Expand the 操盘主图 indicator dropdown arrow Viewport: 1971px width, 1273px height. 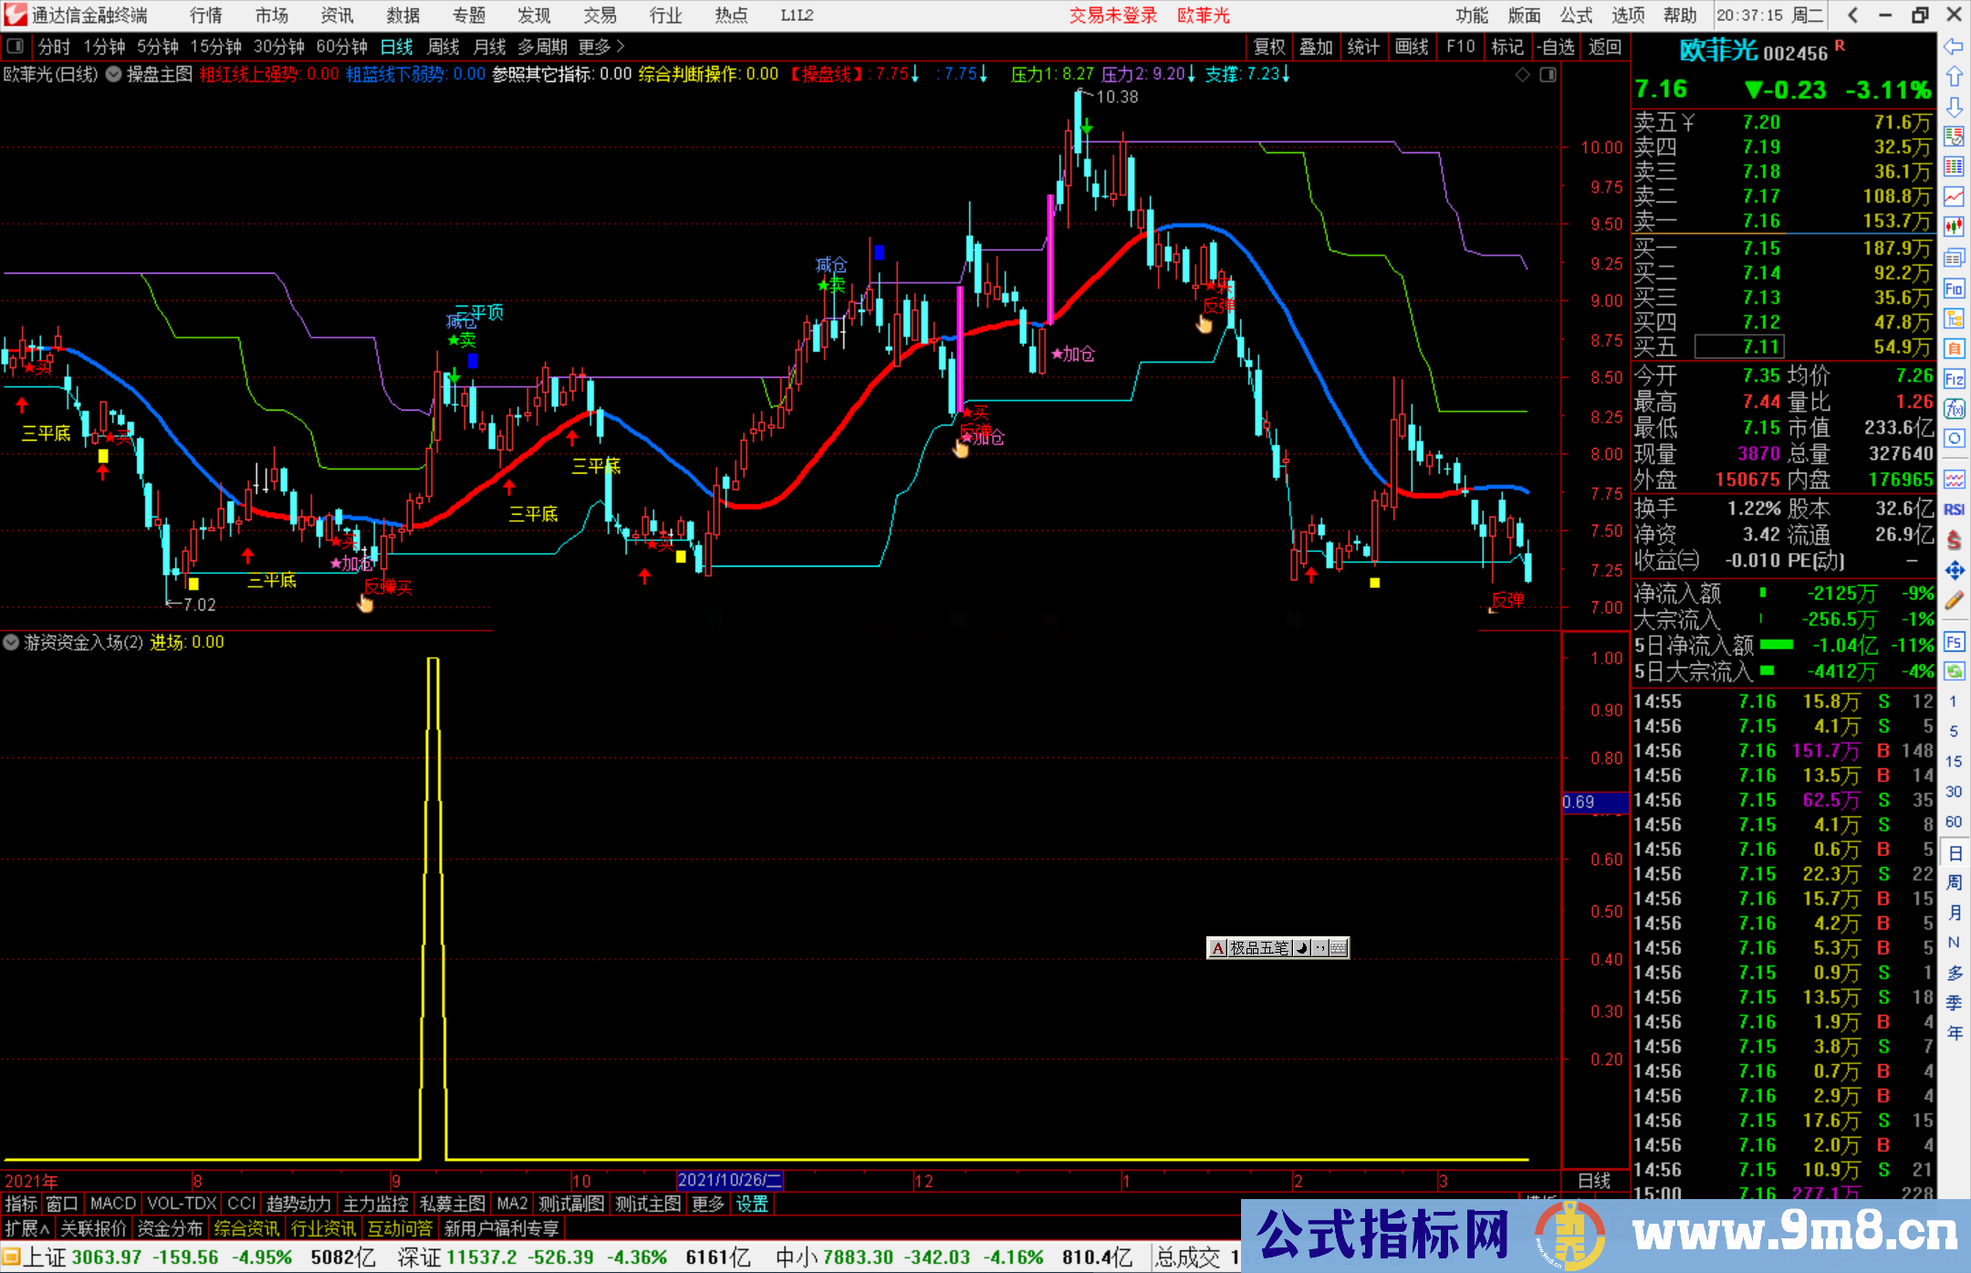114,75
